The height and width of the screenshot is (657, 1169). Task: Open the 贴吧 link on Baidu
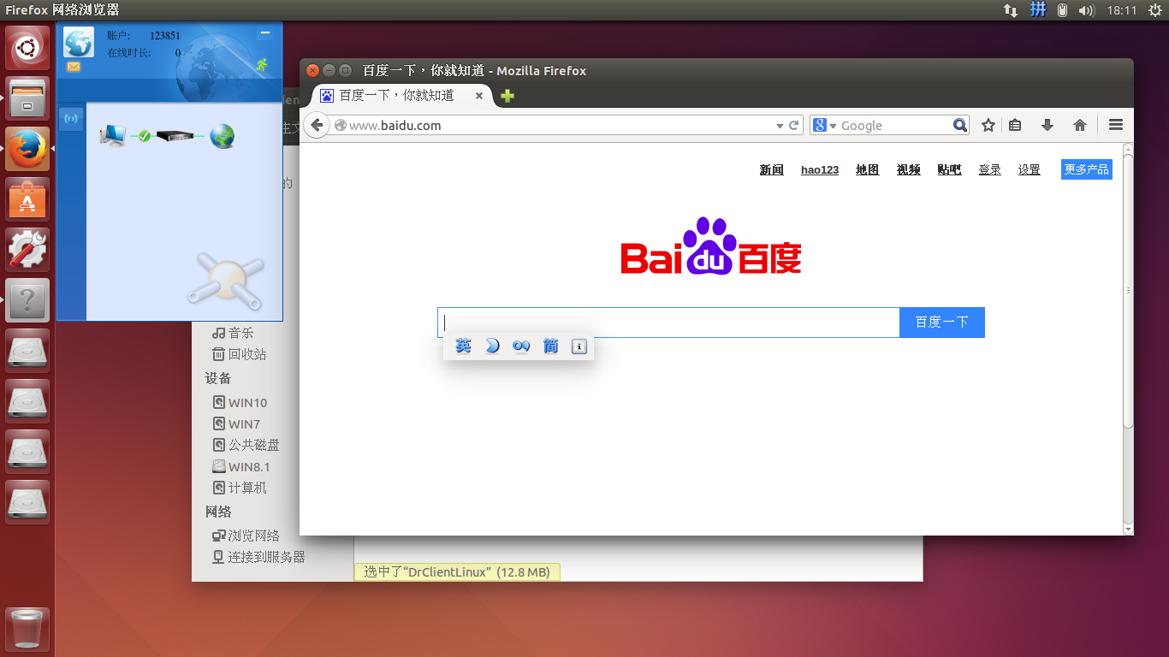coord(950,169)
